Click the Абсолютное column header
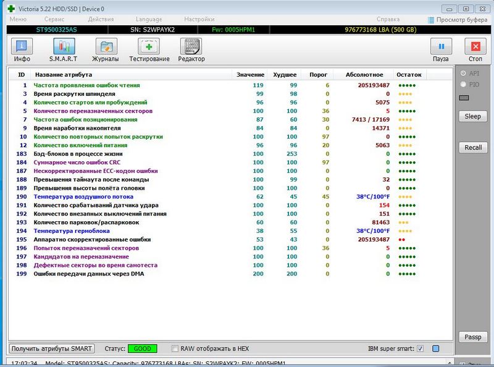 point(364,75)
